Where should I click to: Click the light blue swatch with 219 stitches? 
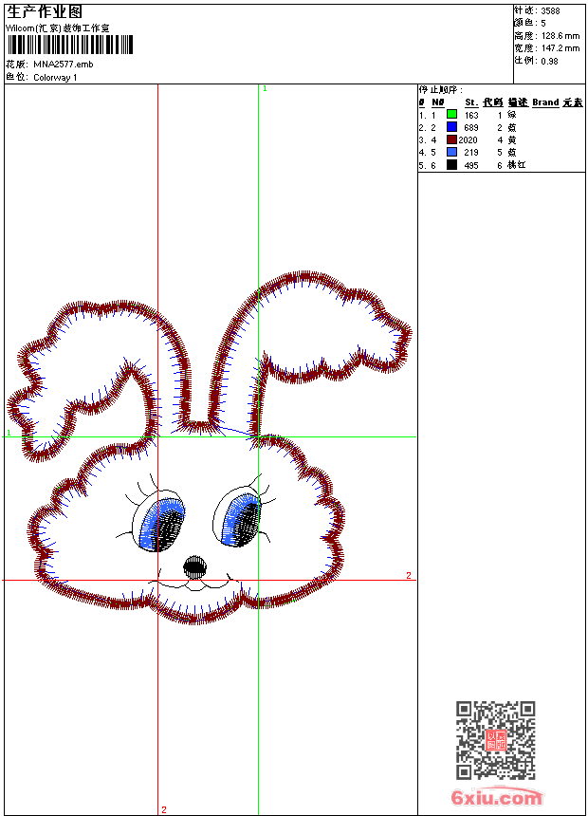pos(451,152)
